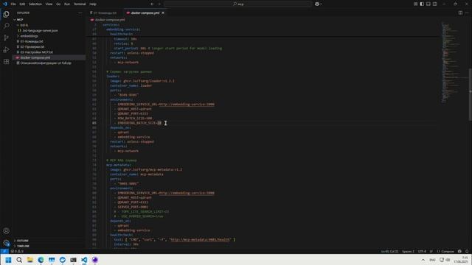The width and height of the screenshot is (472, 265).
Task: Open the Terminal menu
Action: [80, 4]
